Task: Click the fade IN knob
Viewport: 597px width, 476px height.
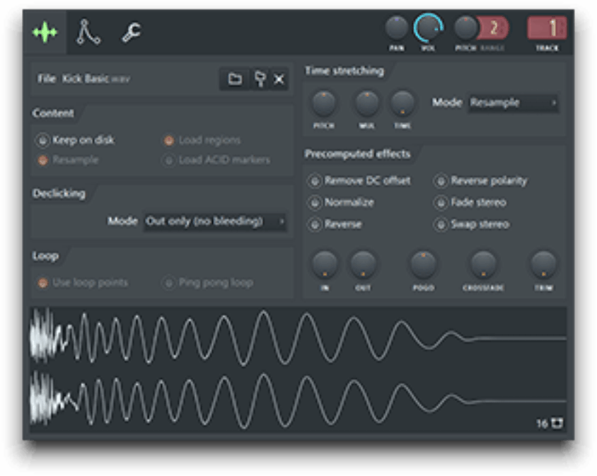Action: (x=325, y=264)
